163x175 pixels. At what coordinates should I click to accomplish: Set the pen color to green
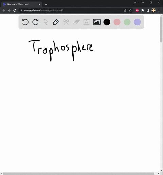(x=127, y=22)
